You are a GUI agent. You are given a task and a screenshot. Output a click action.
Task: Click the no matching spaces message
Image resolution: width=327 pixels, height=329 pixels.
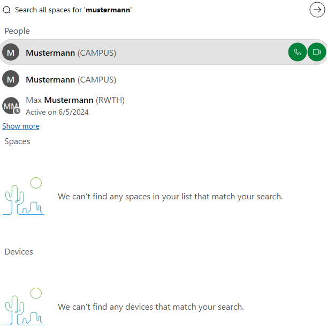[170, 197]
